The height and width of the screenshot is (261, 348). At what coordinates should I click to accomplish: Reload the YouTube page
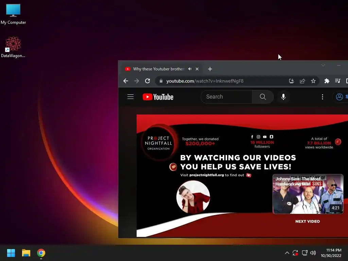[147, 81]
